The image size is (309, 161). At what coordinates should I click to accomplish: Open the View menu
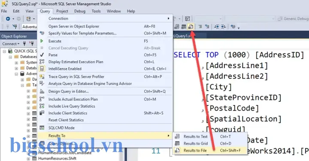[30, 11]
